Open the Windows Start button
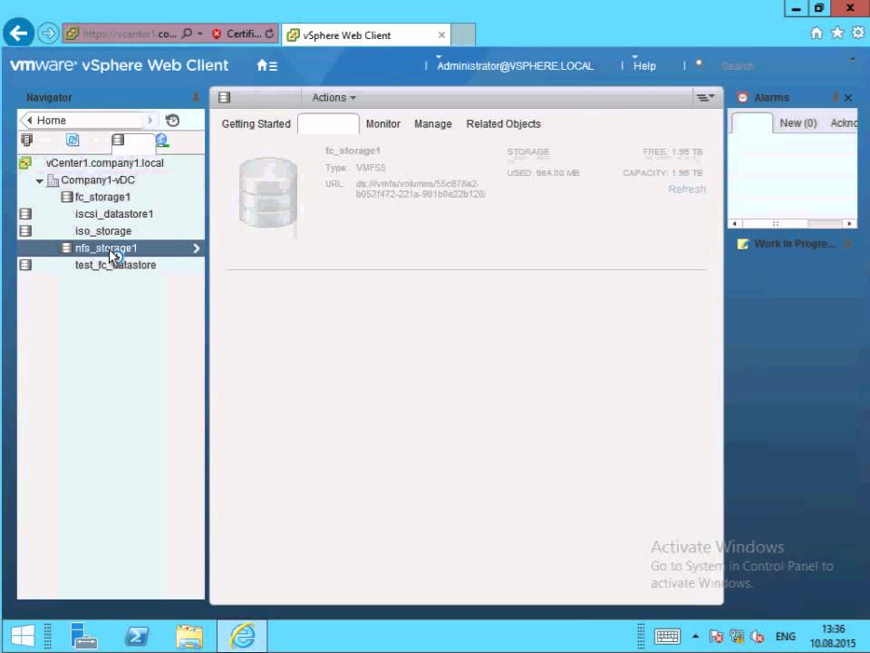The width and height of the screenshot is (870, 653). (23, 636)
